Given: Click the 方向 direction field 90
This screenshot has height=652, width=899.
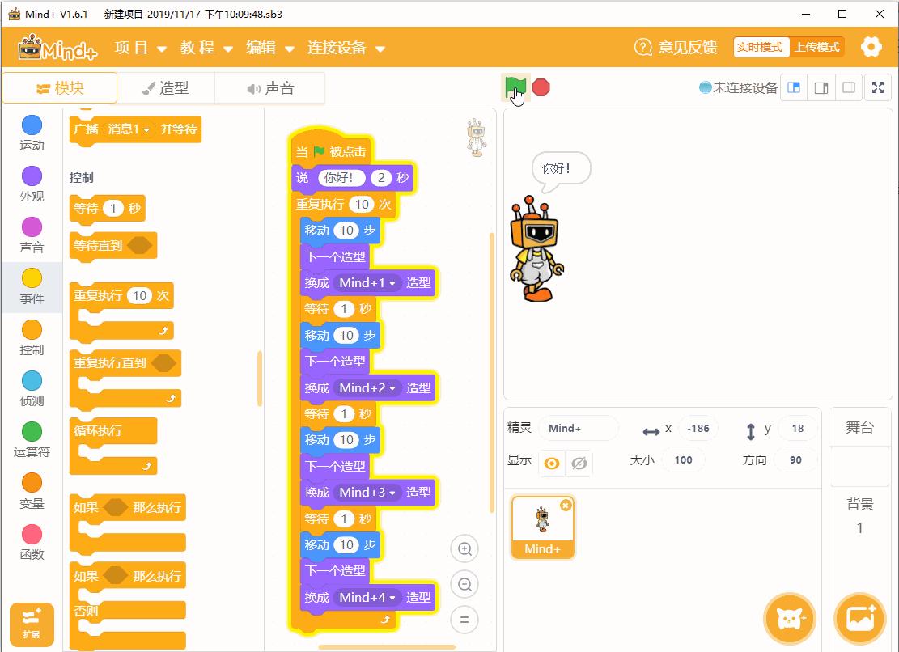Looking at the screenshot, I should point(795,460).
